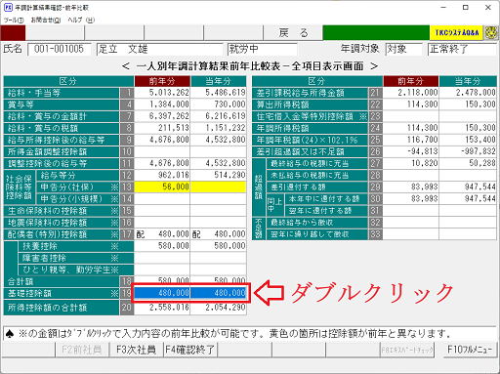The width and height of the screenshot is (500, 374).
Task: Click the 正常終了 status field
Action: click(462, 50)
